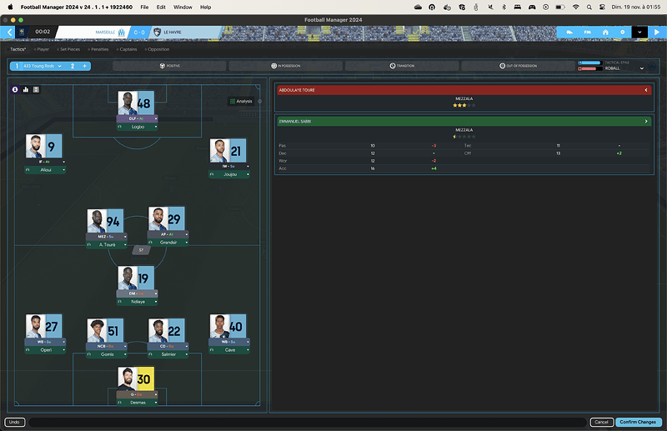667x431 pixels.
Task: Click Confirm Changes
Action: pos(638,422)
